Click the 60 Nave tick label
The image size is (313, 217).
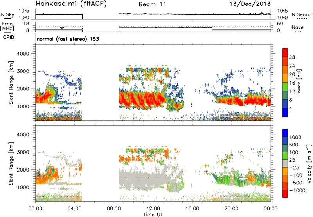click(280, 24)
